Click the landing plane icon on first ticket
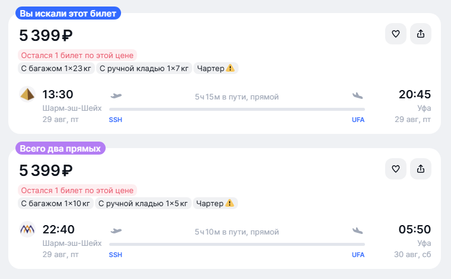 [357, 95]
